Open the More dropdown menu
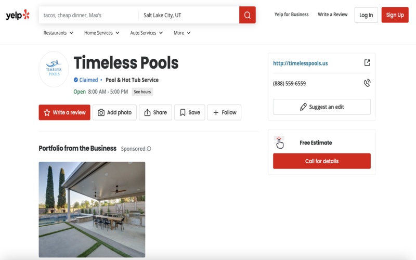Screen dimensions: 416x260 coord(182,33)
